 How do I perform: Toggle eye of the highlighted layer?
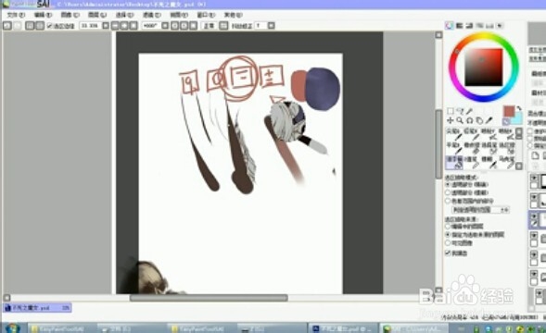coord(534,216)
